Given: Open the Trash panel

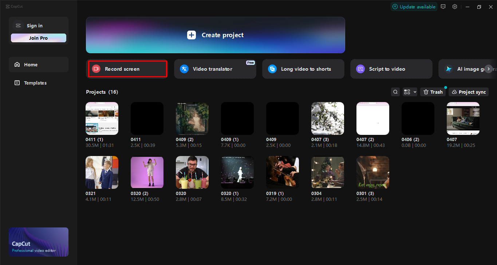Looking at the screenshot, I should coord(433,91).
